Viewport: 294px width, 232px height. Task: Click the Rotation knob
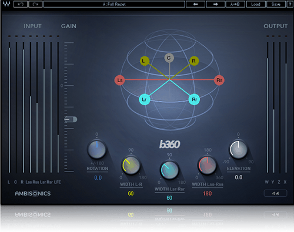point(97,149)
